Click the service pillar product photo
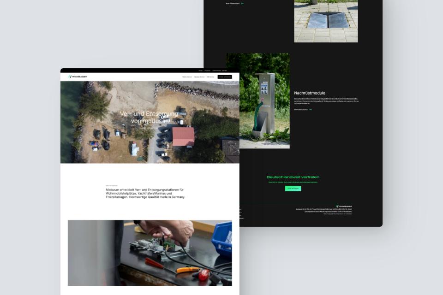This screenshot has height=295, width=443. click(258, 100)
